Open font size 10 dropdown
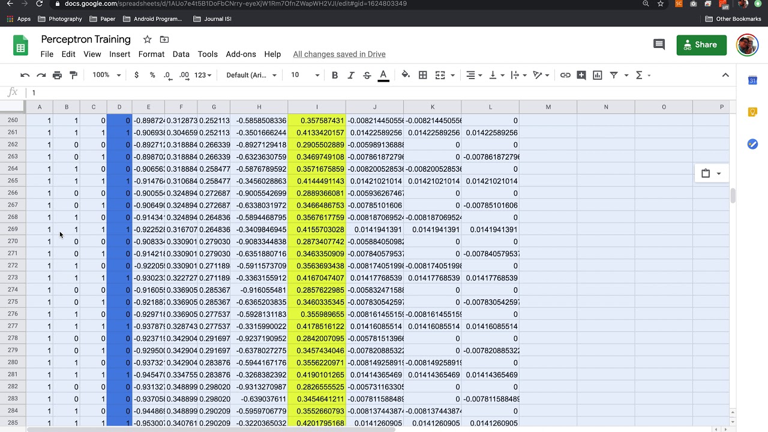This screenshot has width=768, height=432. tap(305, 75)
